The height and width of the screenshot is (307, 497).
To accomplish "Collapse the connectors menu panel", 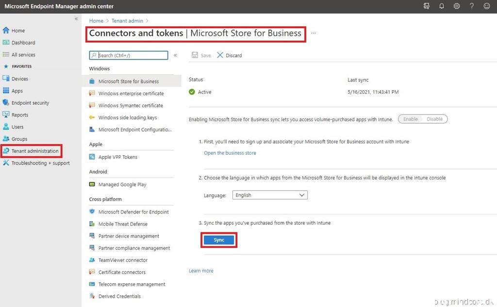I will click(x=175, y=55).
